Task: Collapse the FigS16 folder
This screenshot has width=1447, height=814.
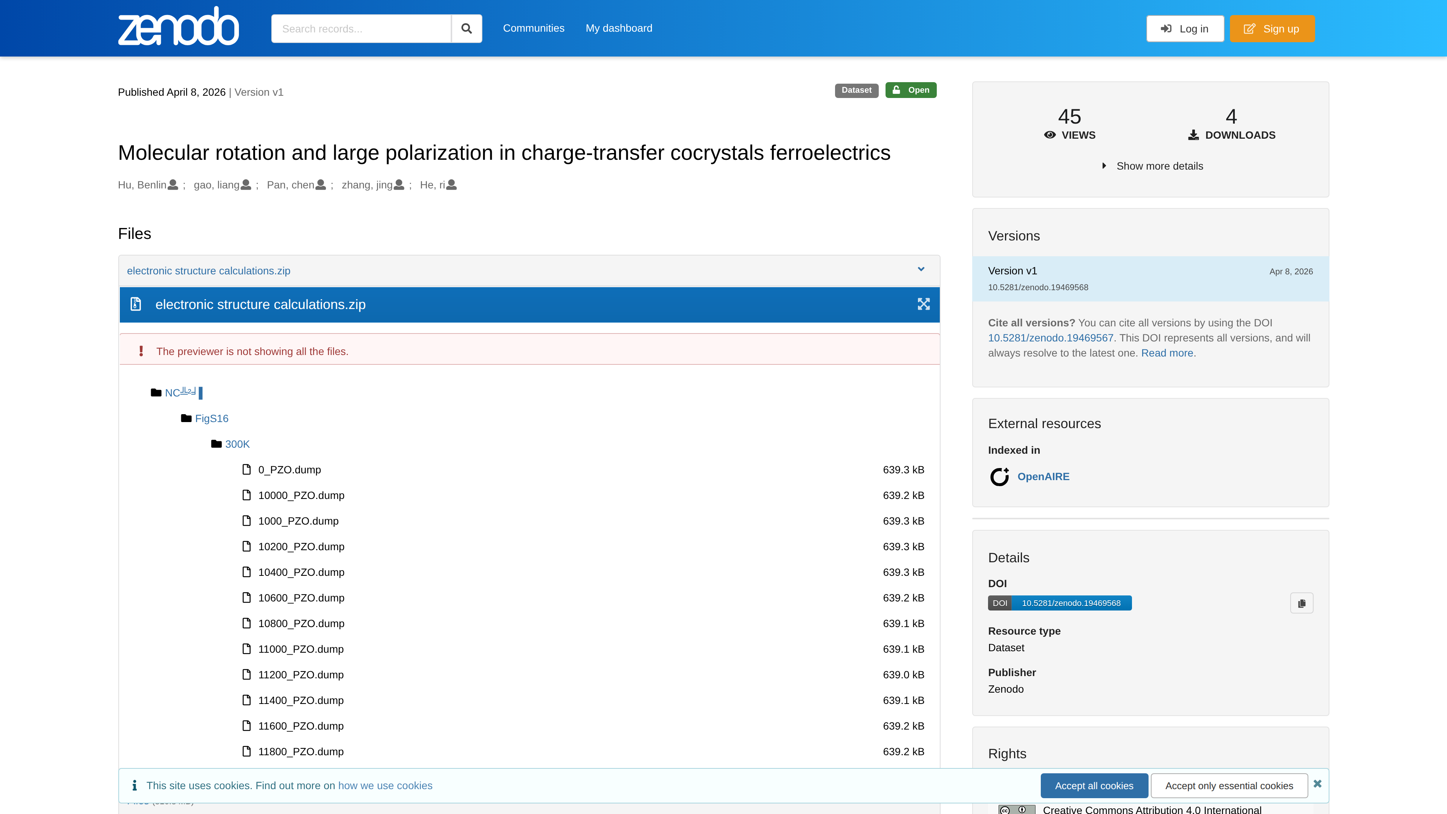Action: [212, 418]
